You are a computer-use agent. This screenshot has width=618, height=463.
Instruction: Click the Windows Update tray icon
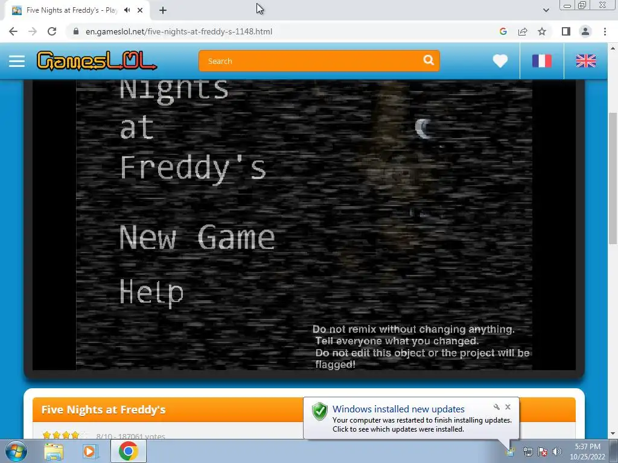(x=511, y=452)
